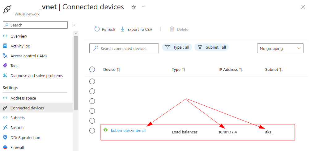314x151 pixels.
Task: Select the fourth device row checkbox
Action: click(x=92, y=111)
